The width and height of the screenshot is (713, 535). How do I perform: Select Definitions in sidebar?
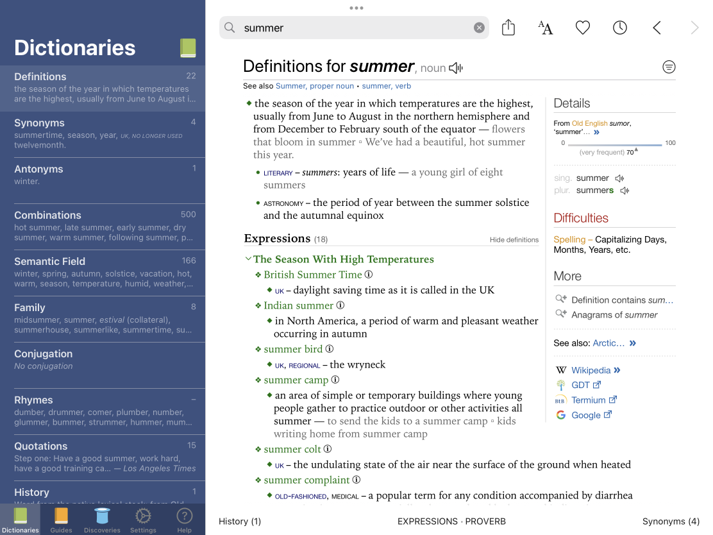[x=103, y=89]
